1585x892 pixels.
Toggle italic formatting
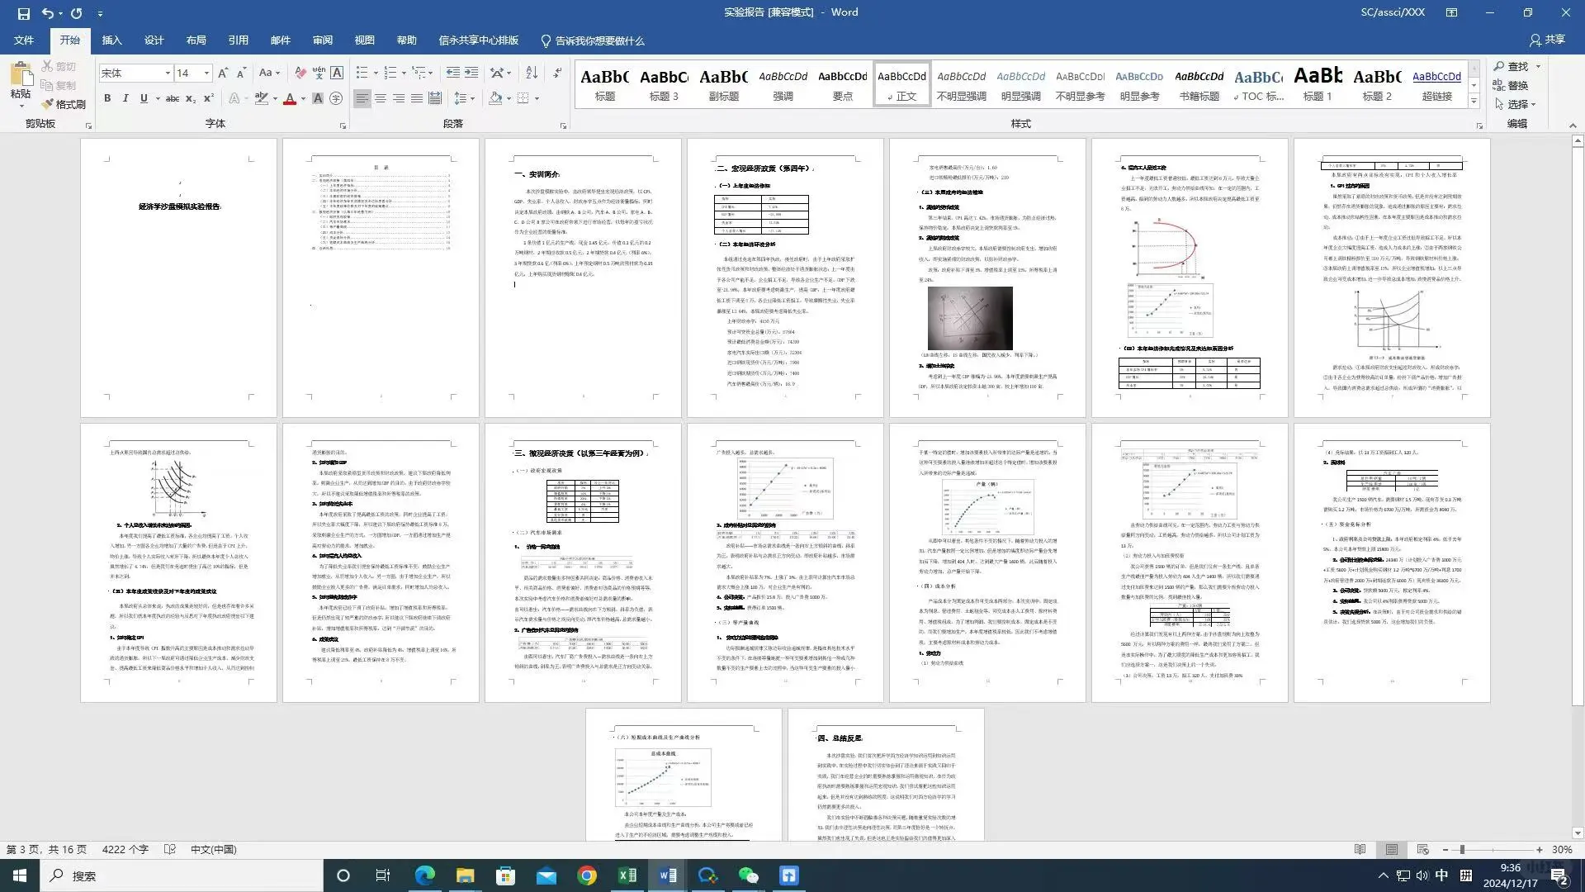tap(125, 98)
